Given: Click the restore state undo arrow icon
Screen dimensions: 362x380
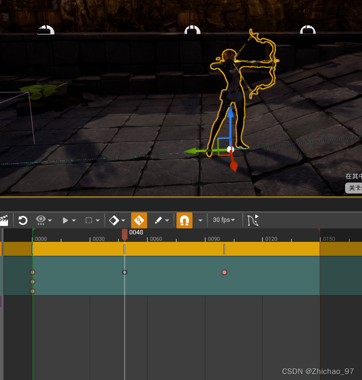Looking at the screenshot, I should pyautogui.click(x=23, y=220).
